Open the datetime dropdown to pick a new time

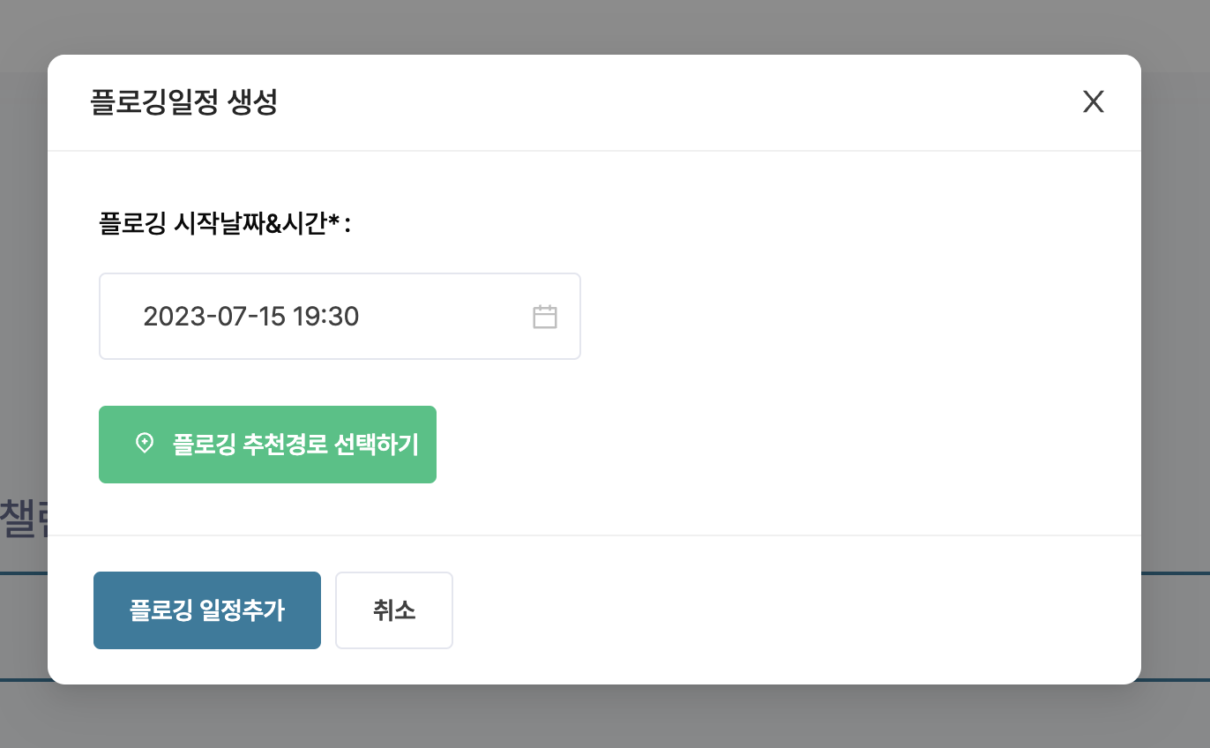[340, 316]
